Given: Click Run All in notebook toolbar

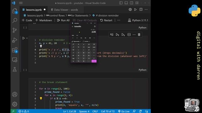Looking at the screenshot, I should pos(63,20).
